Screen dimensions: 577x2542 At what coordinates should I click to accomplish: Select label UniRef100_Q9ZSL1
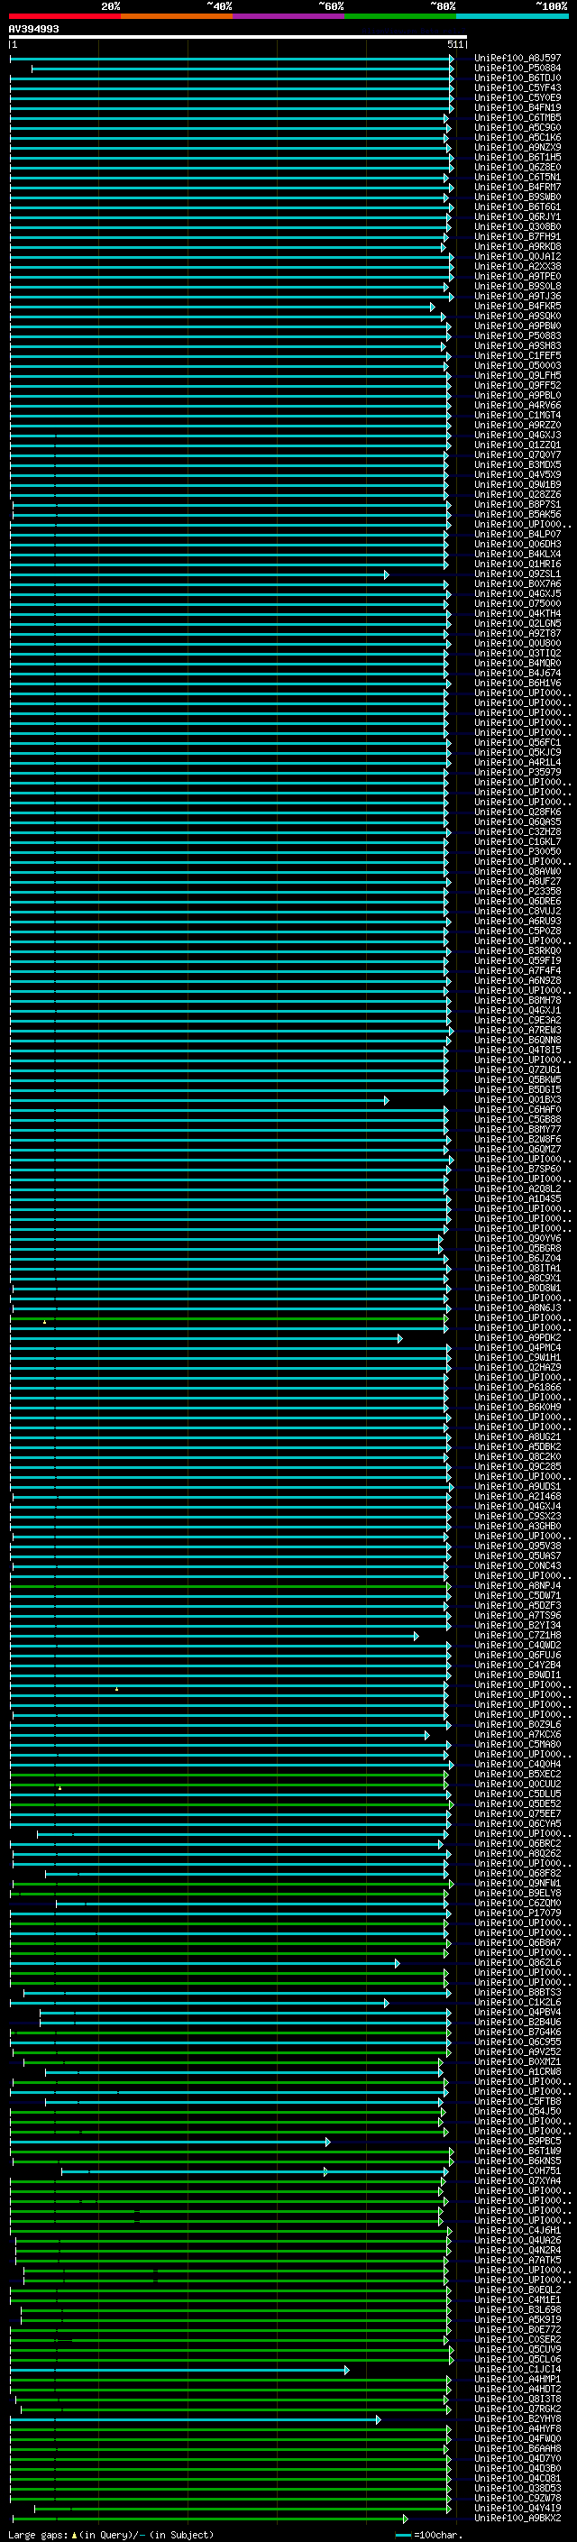coord(517,574)
